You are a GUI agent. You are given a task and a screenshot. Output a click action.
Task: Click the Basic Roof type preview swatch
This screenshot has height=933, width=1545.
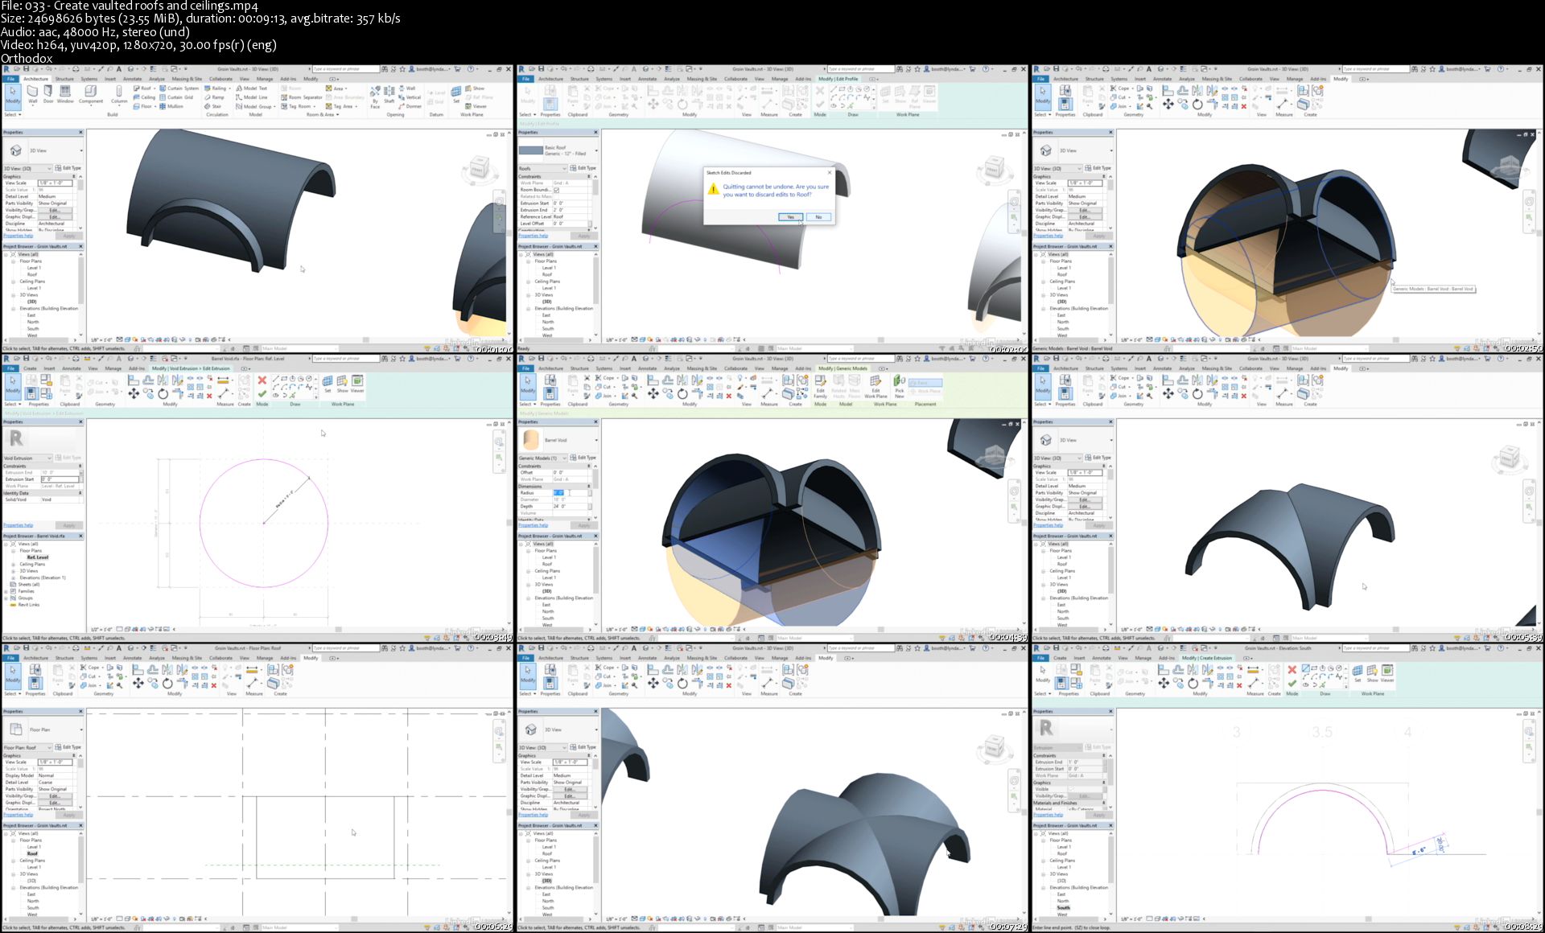pyautogui.click(x=531, y=150)
